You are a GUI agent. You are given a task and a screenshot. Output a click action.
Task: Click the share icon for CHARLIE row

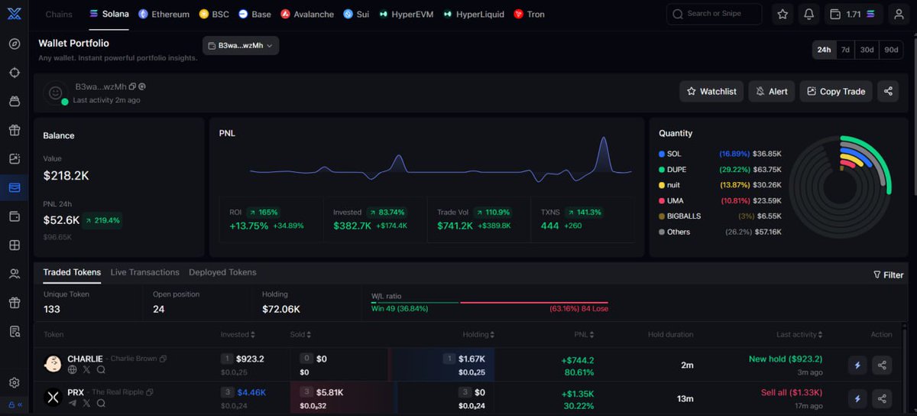[882, 366]
